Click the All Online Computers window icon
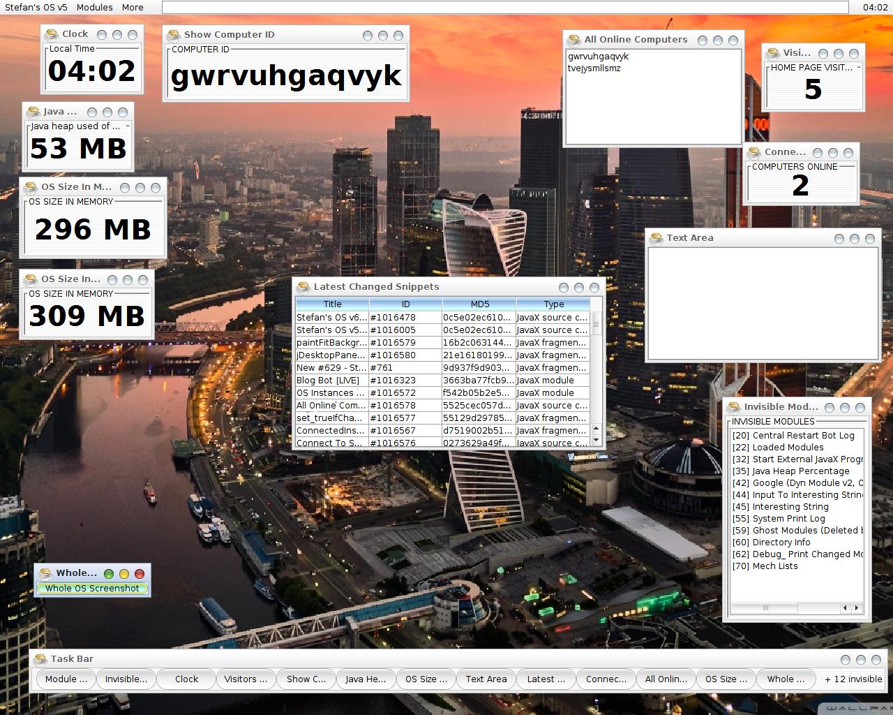893x715 pixels. point(573,40)
